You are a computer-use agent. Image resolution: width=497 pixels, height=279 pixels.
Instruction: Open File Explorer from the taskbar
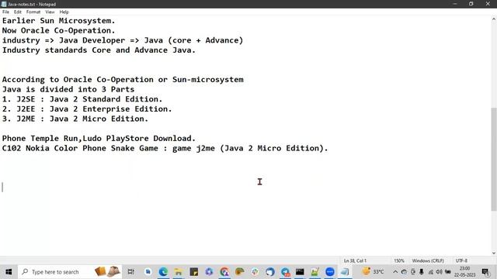click(179, 272)
